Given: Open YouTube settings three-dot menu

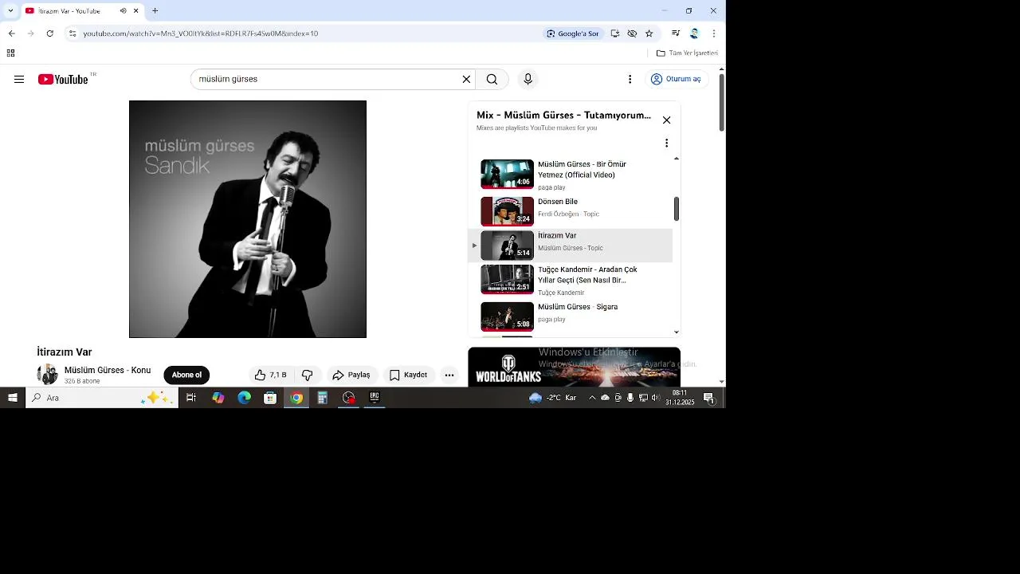Looking at the screenshot, I should coord(630,79).
